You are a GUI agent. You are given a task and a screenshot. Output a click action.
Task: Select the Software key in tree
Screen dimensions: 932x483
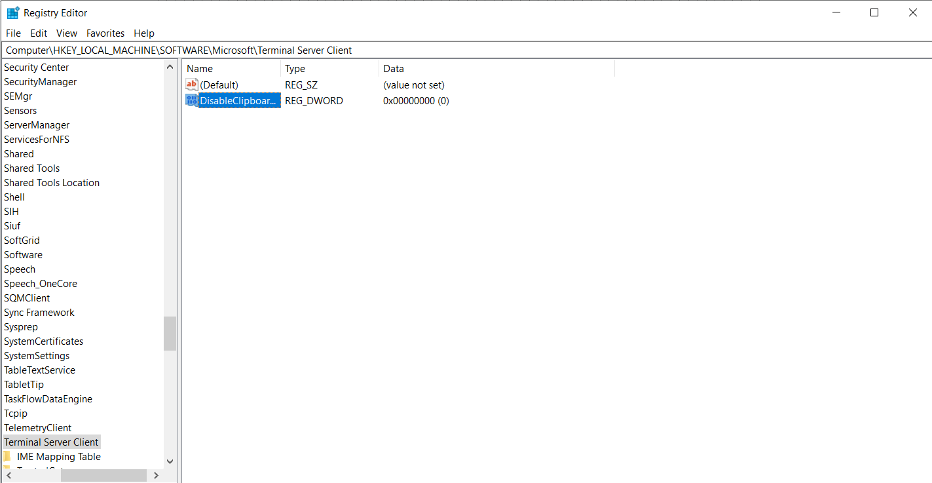pyautogui.click(x=23, y=255)
